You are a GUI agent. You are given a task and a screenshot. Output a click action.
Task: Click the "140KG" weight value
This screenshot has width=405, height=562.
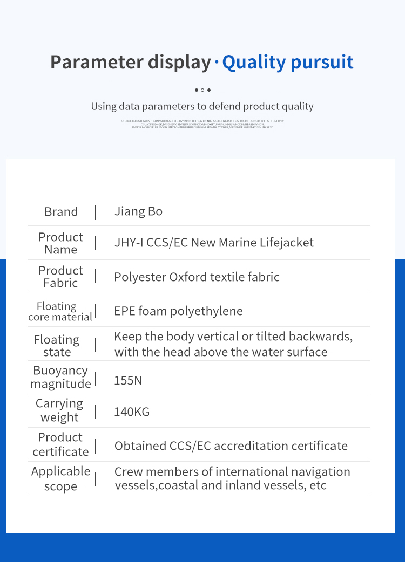132,413
